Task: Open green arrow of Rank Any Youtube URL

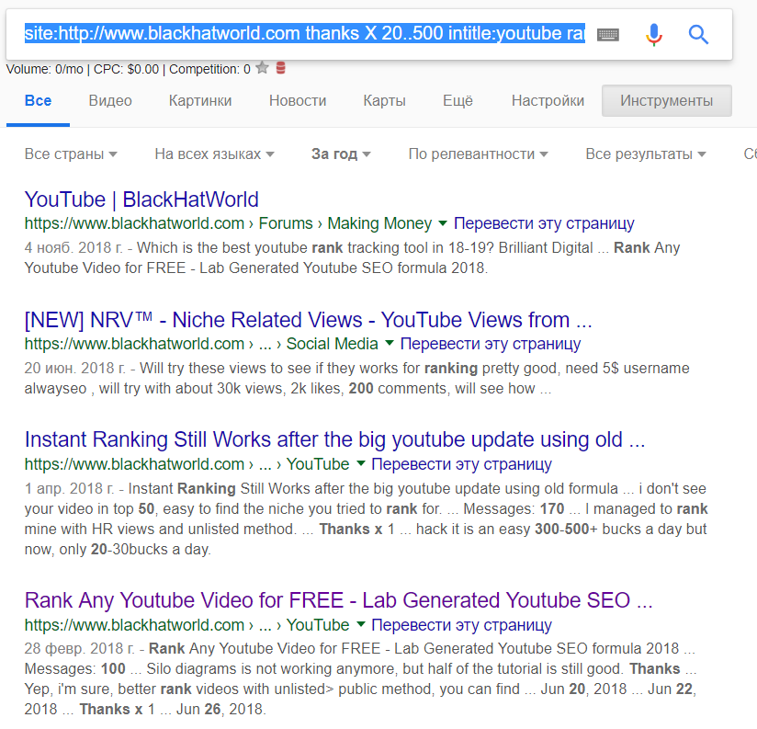Action: [360, 624]
